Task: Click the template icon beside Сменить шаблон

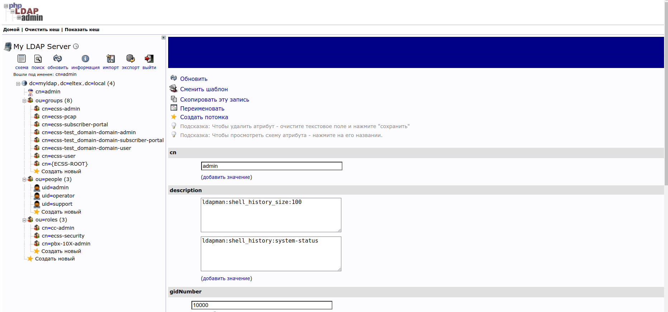Action: coord(174,88)
